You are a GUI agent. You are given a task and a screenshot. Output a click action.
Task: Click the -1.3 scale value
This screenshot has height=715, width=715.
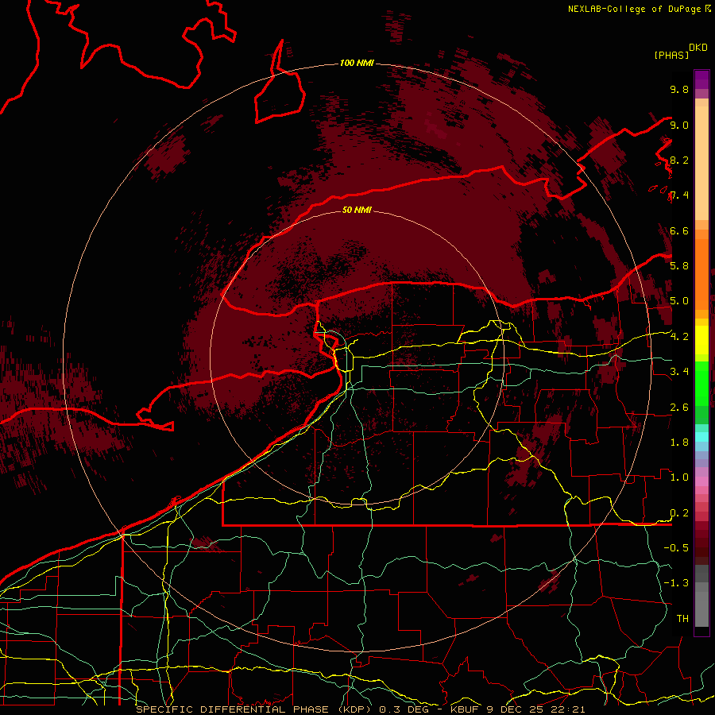676,583
